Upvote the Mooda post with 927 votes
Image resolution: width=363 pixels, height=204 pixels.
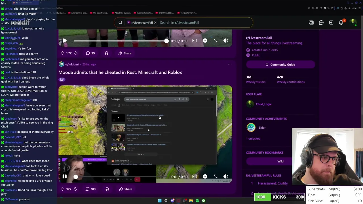click(62, 189)
